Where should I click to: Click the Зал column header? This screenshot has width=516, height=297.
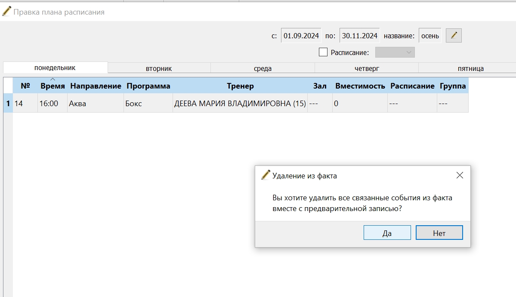320,86
